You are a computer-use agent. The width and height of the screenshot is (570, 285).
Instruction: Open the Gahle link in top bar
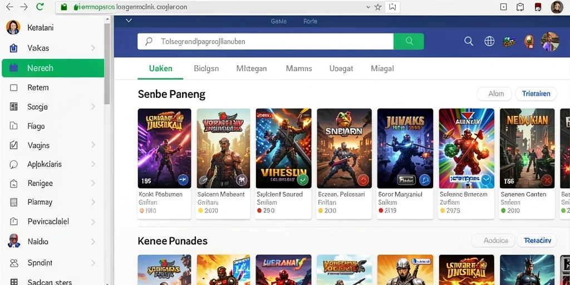pyautogui.click(x=279, y=22)
